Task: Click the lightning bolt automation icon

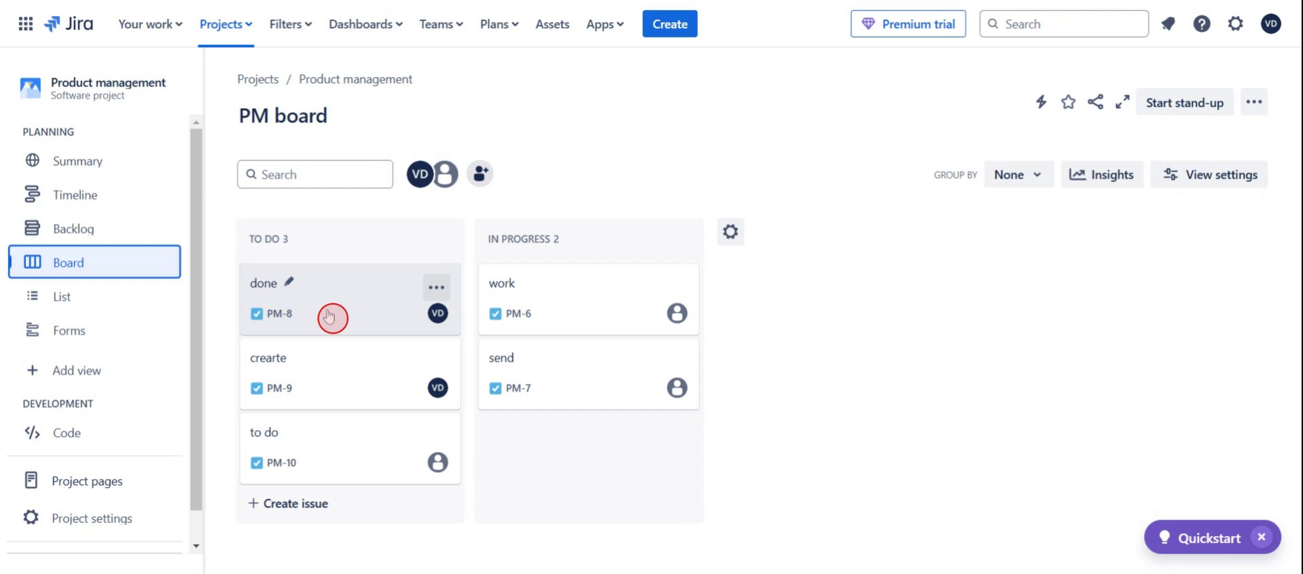Action: (x=1041, y=102)
